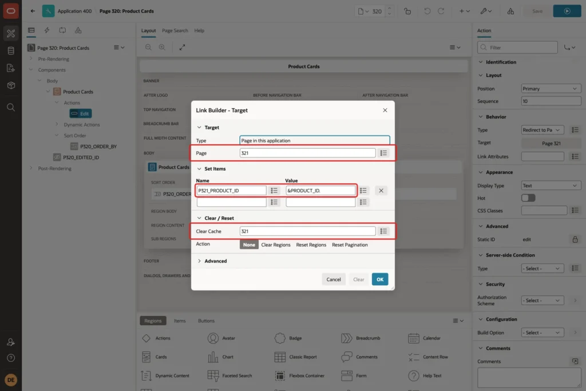Open value picker beside &PRODUCT_ID. field
Screen dimensions: 586x391
point(363,191)
